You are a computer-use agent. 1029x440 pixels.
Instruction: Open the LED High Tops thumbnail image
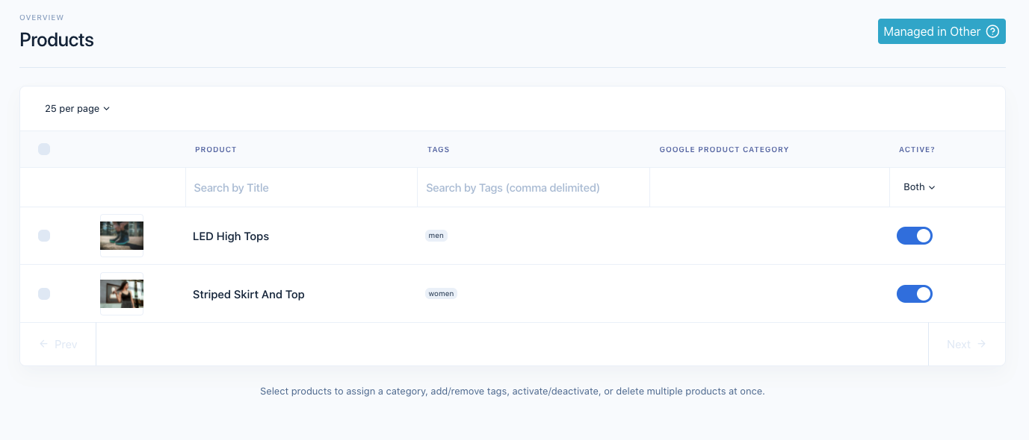coord(122,236)
